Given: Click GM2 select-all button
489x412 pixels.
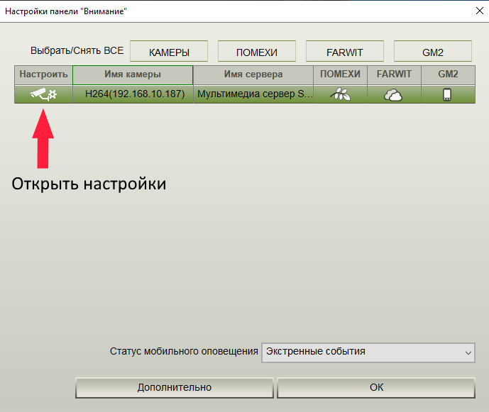Looking at the screenshot, I should pyautogui.click(x=432, y=51).
